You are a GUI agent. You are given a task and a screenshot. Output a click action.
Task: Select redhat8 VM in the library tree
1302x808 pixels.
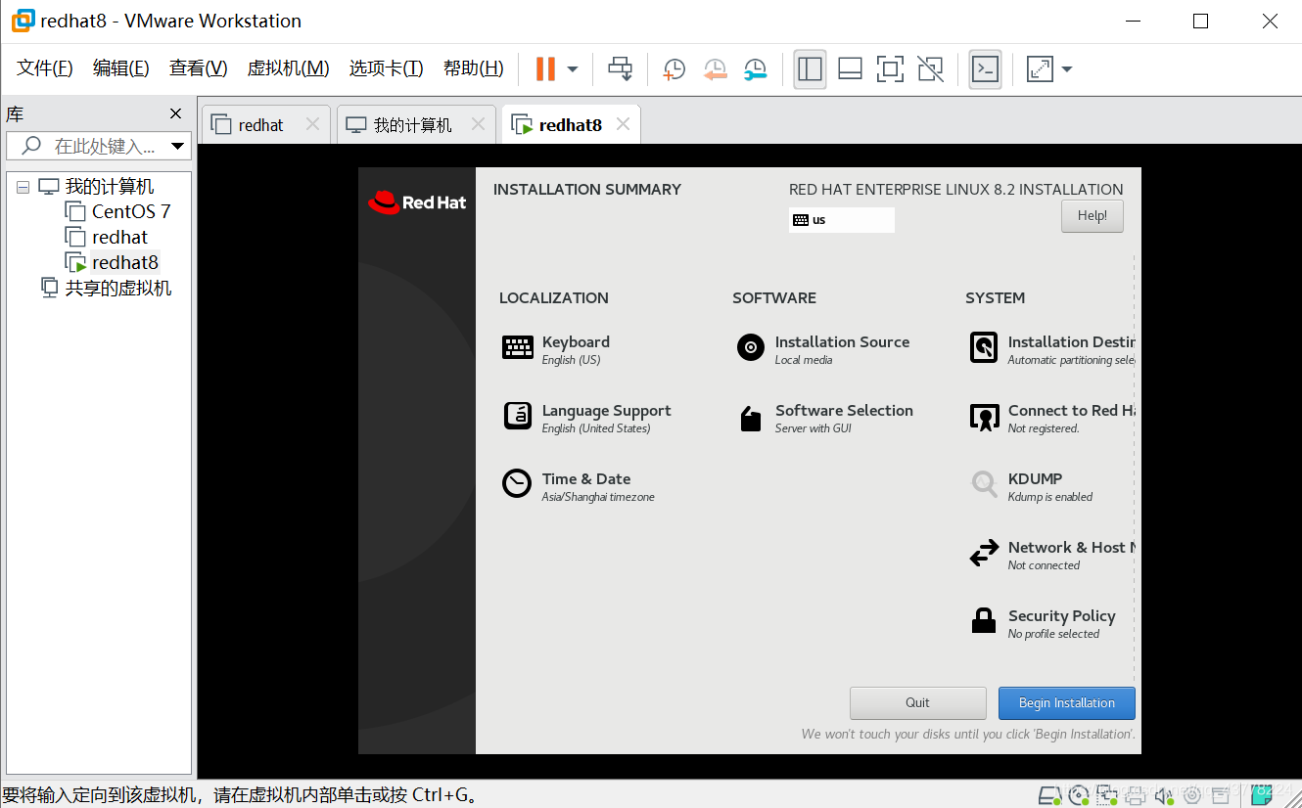tap(124, 262)
